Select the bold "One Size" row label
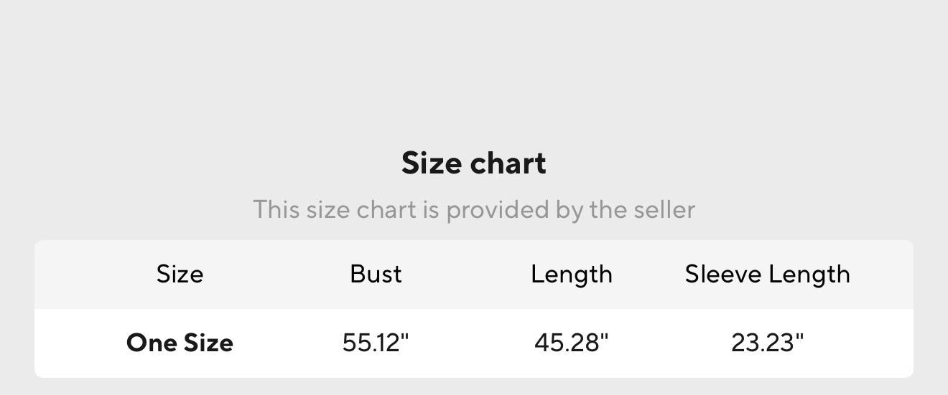This screenshot has height=395, width=948. click(180, 343)
